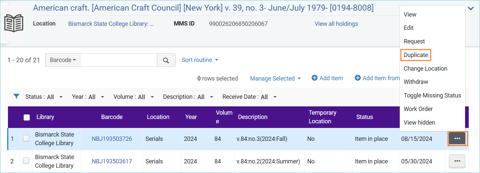Click the magnifying glass search button
Viewport: 480px width, 173px height.
pos(166,60)
